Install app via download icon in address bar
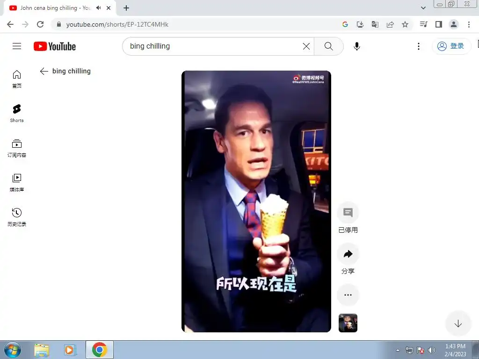 click(x=360, y=24)
